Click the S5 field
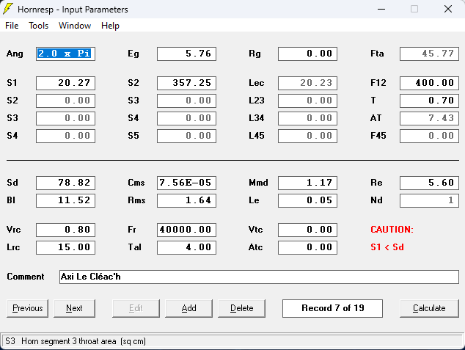The height and width of the screenshot is (350, 465). pyautogui.click(x=186, y=136)
